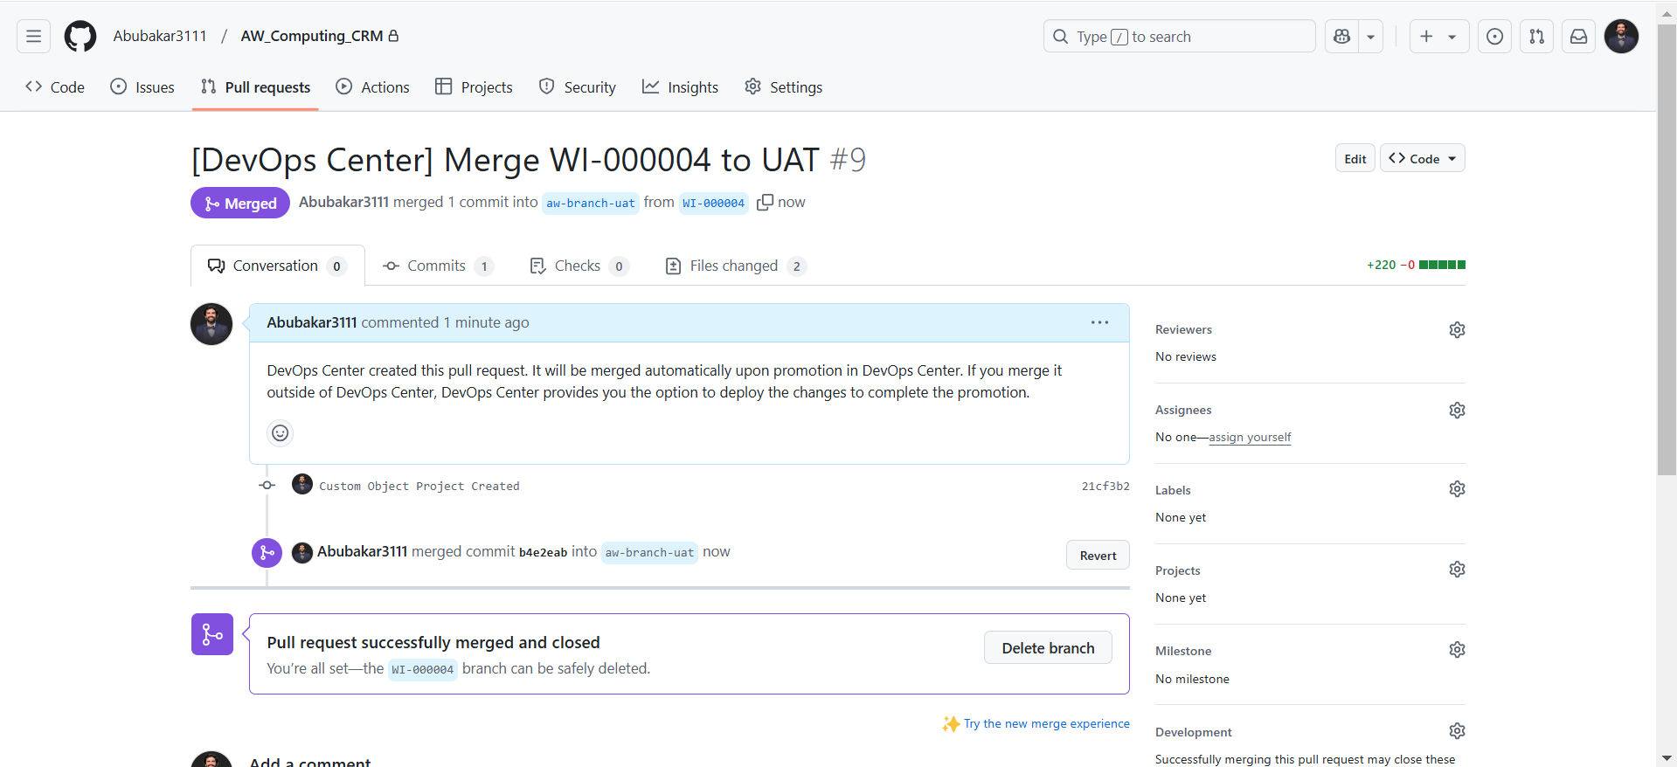Click the +220 −0 diffstat indicator

click(x=1416, y=265)
